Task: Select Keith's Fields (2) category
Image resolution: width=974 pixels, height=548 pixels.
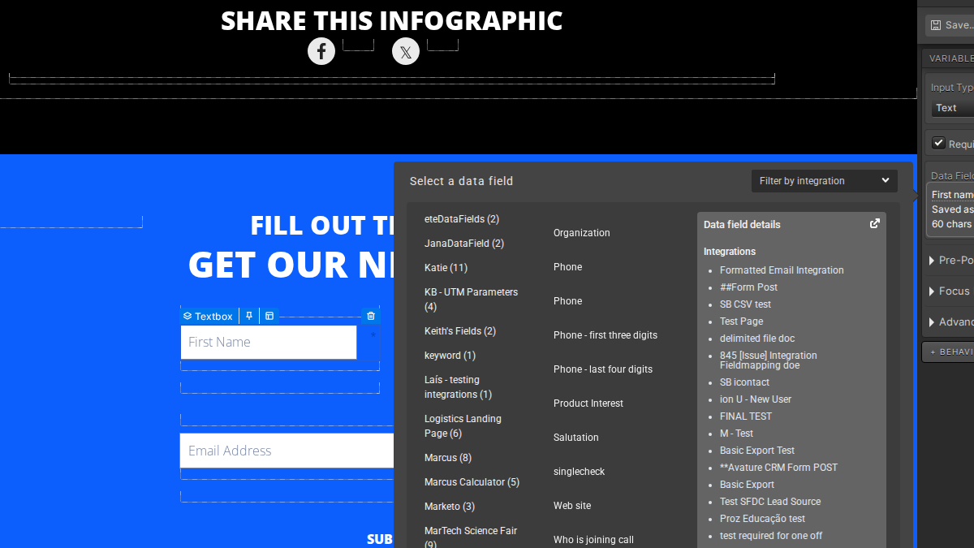Action: pos(460,331)
